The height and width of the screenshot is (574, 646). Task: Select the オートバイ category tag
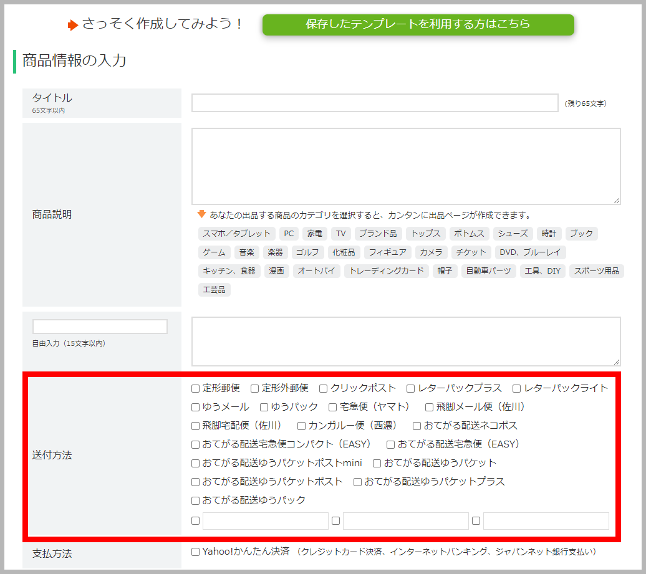pos(316,270)
